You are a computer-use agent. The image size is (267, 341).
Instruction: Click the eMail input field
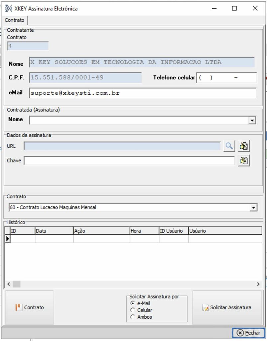pos(143,93)
